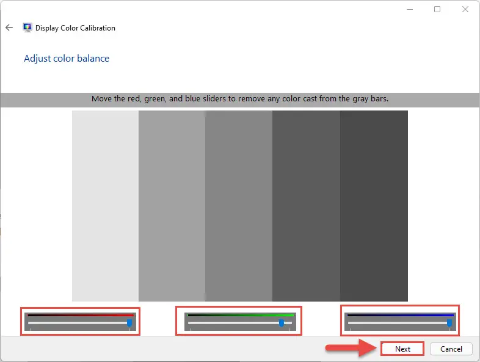Click the Adjust color balance heading

point(67,59)
